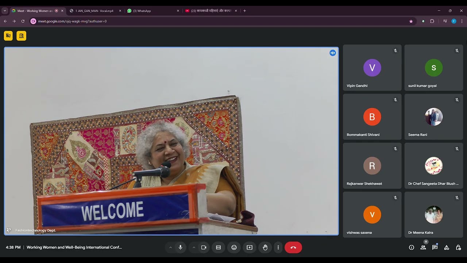Click the red Leave call button
467x263 pixels.
[293, 247]
